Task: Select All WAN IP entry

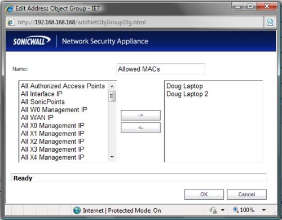Action: pyautogui.click(x=37, y=117)
